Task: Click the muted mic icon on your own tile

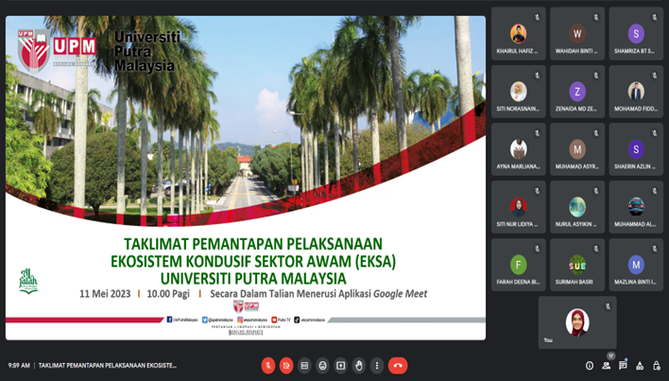Action: click(x=608, y=306)
